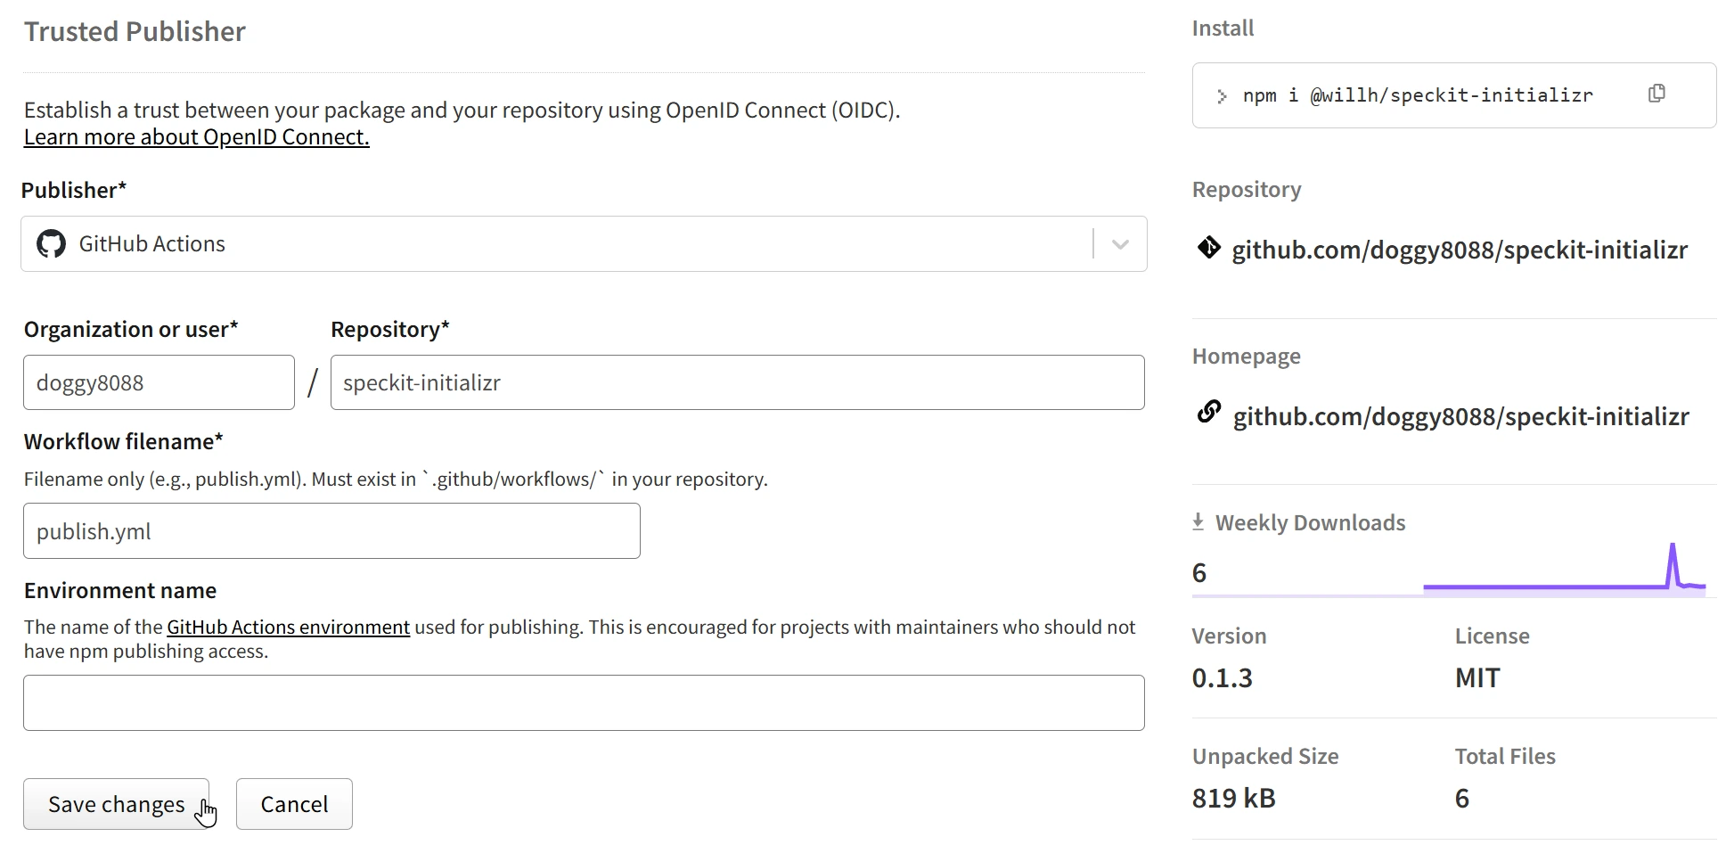Click the Trusted Publisher heading
Screen dimensions: 1726x845
tap(135, 31)
